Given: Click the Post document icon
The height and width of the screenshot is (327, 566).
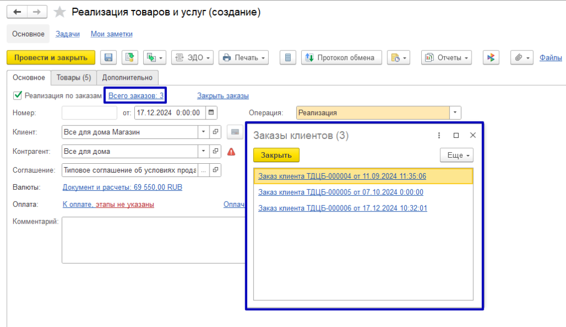Looking at the screenshot, I should [129, 58].
